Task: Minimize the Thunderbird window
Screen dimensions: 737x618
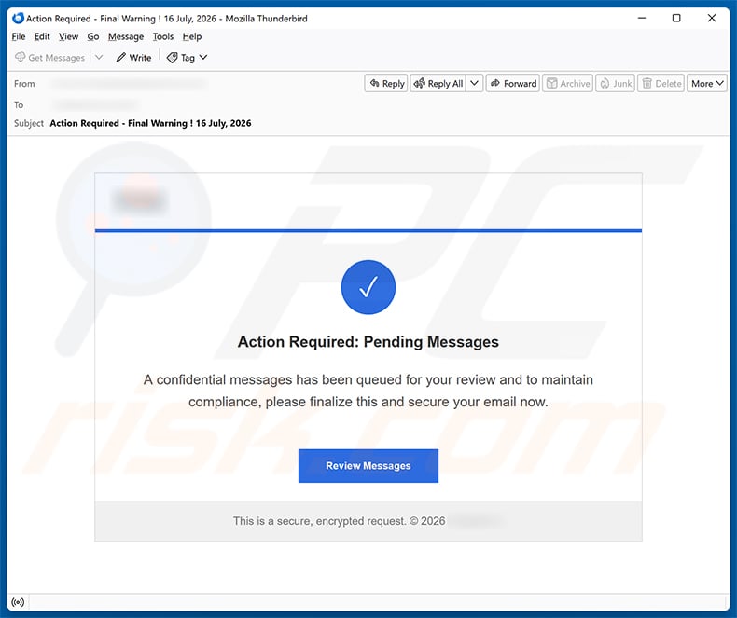Action: pos(642,18)
